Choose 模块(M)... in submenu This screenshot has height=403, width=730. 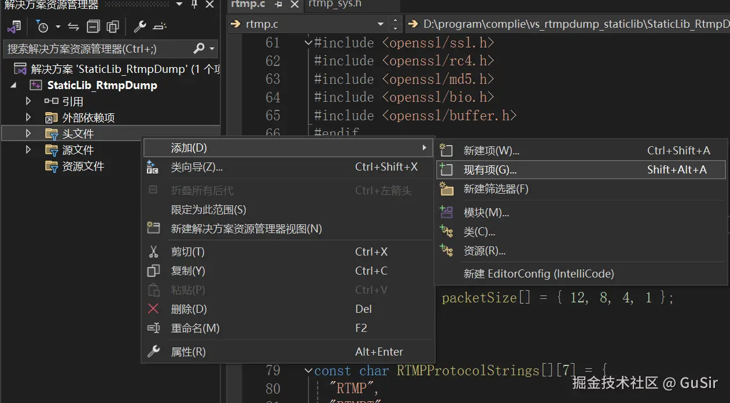(581, 212)
